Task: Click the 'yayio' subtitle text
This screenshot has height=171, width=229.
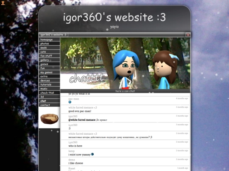Action: [114, 27]
